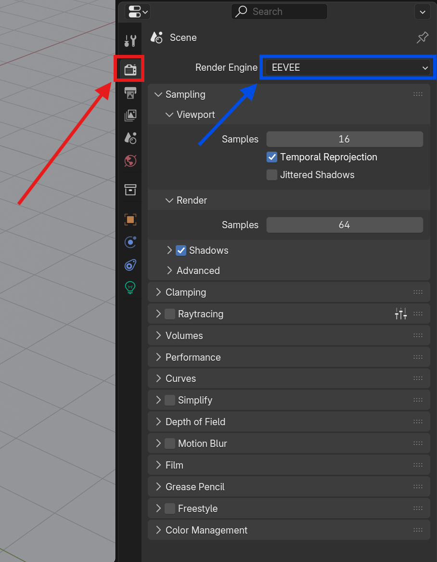
Task: Expand the Depth of Field panel
Action: [158, 422]
